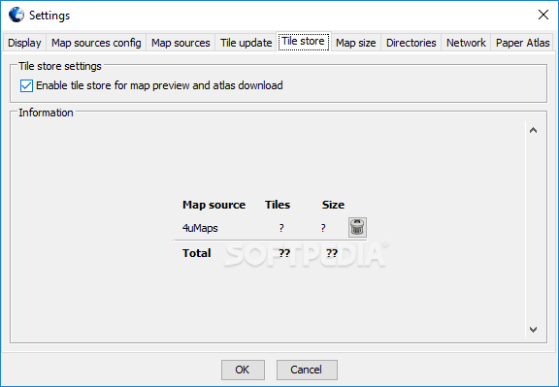This screenshot has height=387, width=559.
Task: Click the globe application icon in title bar
Action: [16, 15]
